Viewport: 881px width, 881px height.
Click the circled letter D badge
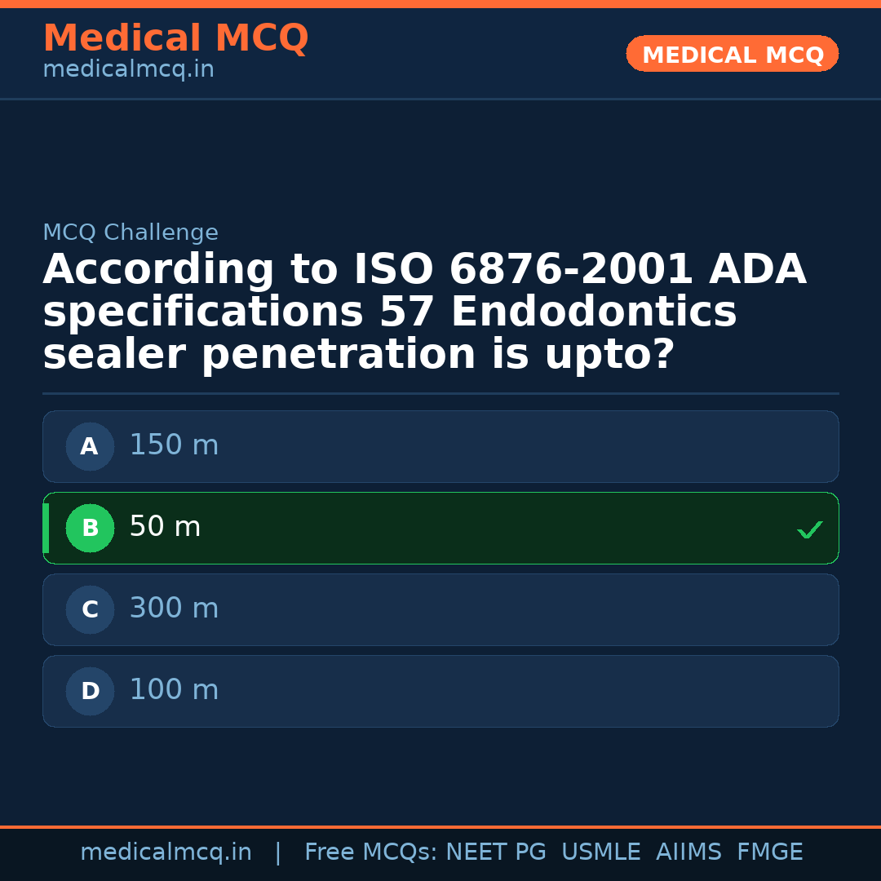(90, 691)
